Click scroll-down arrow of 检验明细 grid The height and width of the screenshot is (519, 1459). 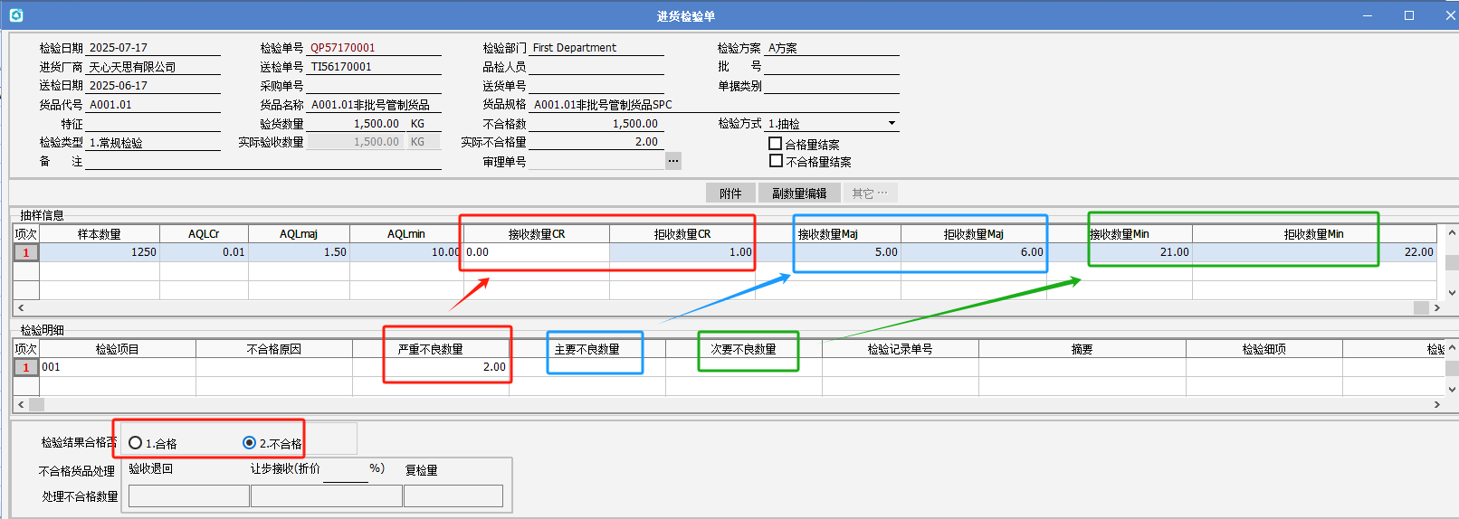pos(1452,390)
